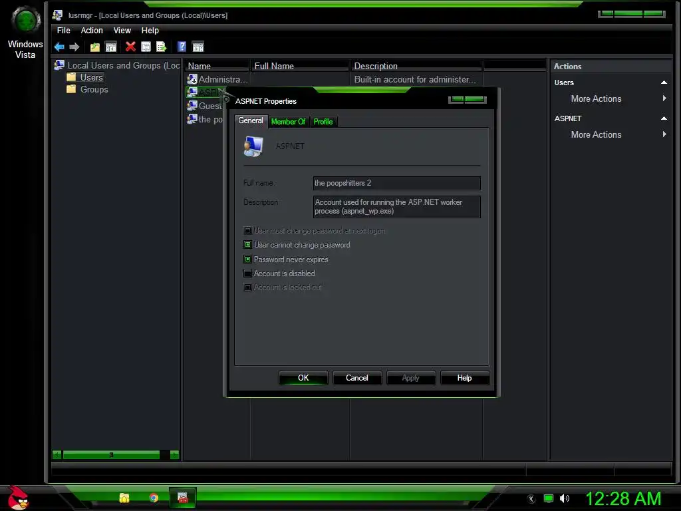Click Cancel in ASPNET Properties
The width and height of the screenshot is (681, 511).
(x=357, y=378)
